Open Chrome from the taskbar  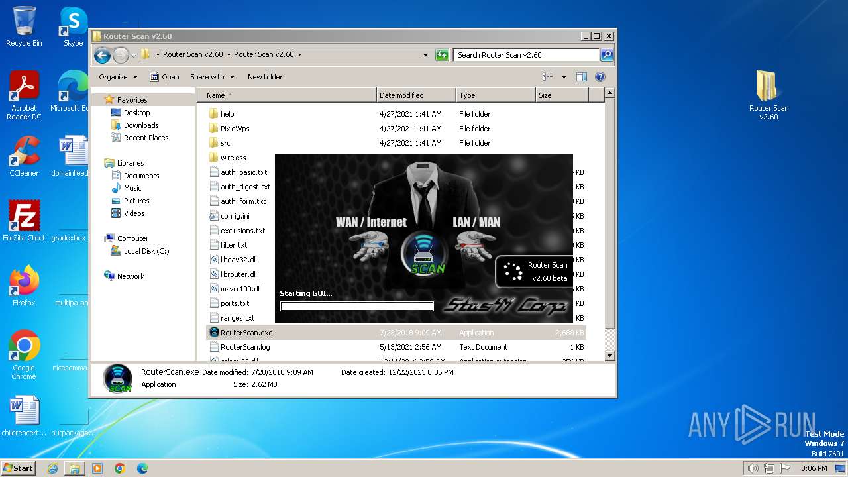point(120,468)
